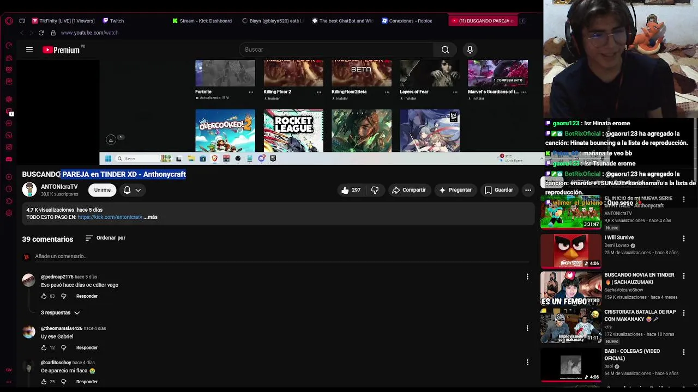Open WhatsApp in the sidebar
The width and height of the screenshot is (698, 392).
pos(9,135)
